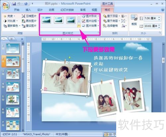
Task: Select slide 3 thumbnail
Action: 13,74
